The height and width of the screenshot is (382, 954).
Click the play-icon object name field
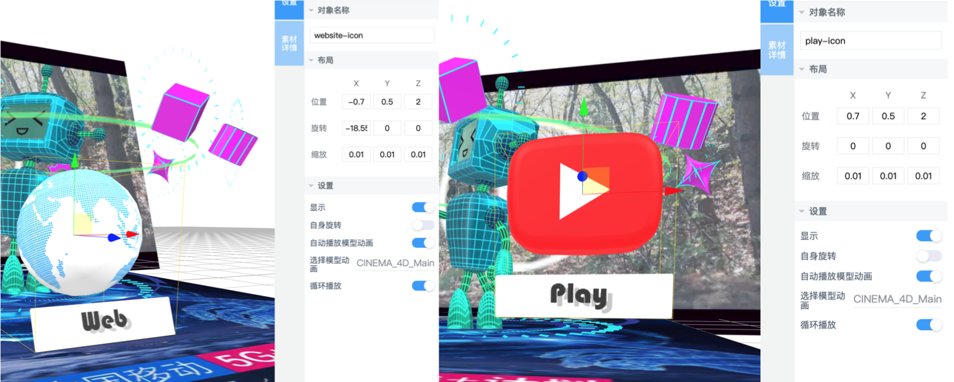tap(871, 41)
